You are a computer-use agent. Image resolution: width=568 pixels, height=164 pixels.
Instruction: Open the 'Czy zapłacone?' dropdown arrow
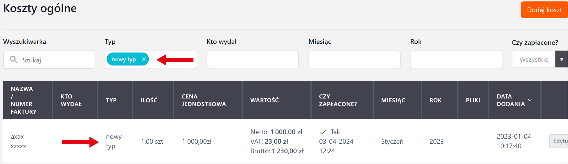tap(561, 59)
